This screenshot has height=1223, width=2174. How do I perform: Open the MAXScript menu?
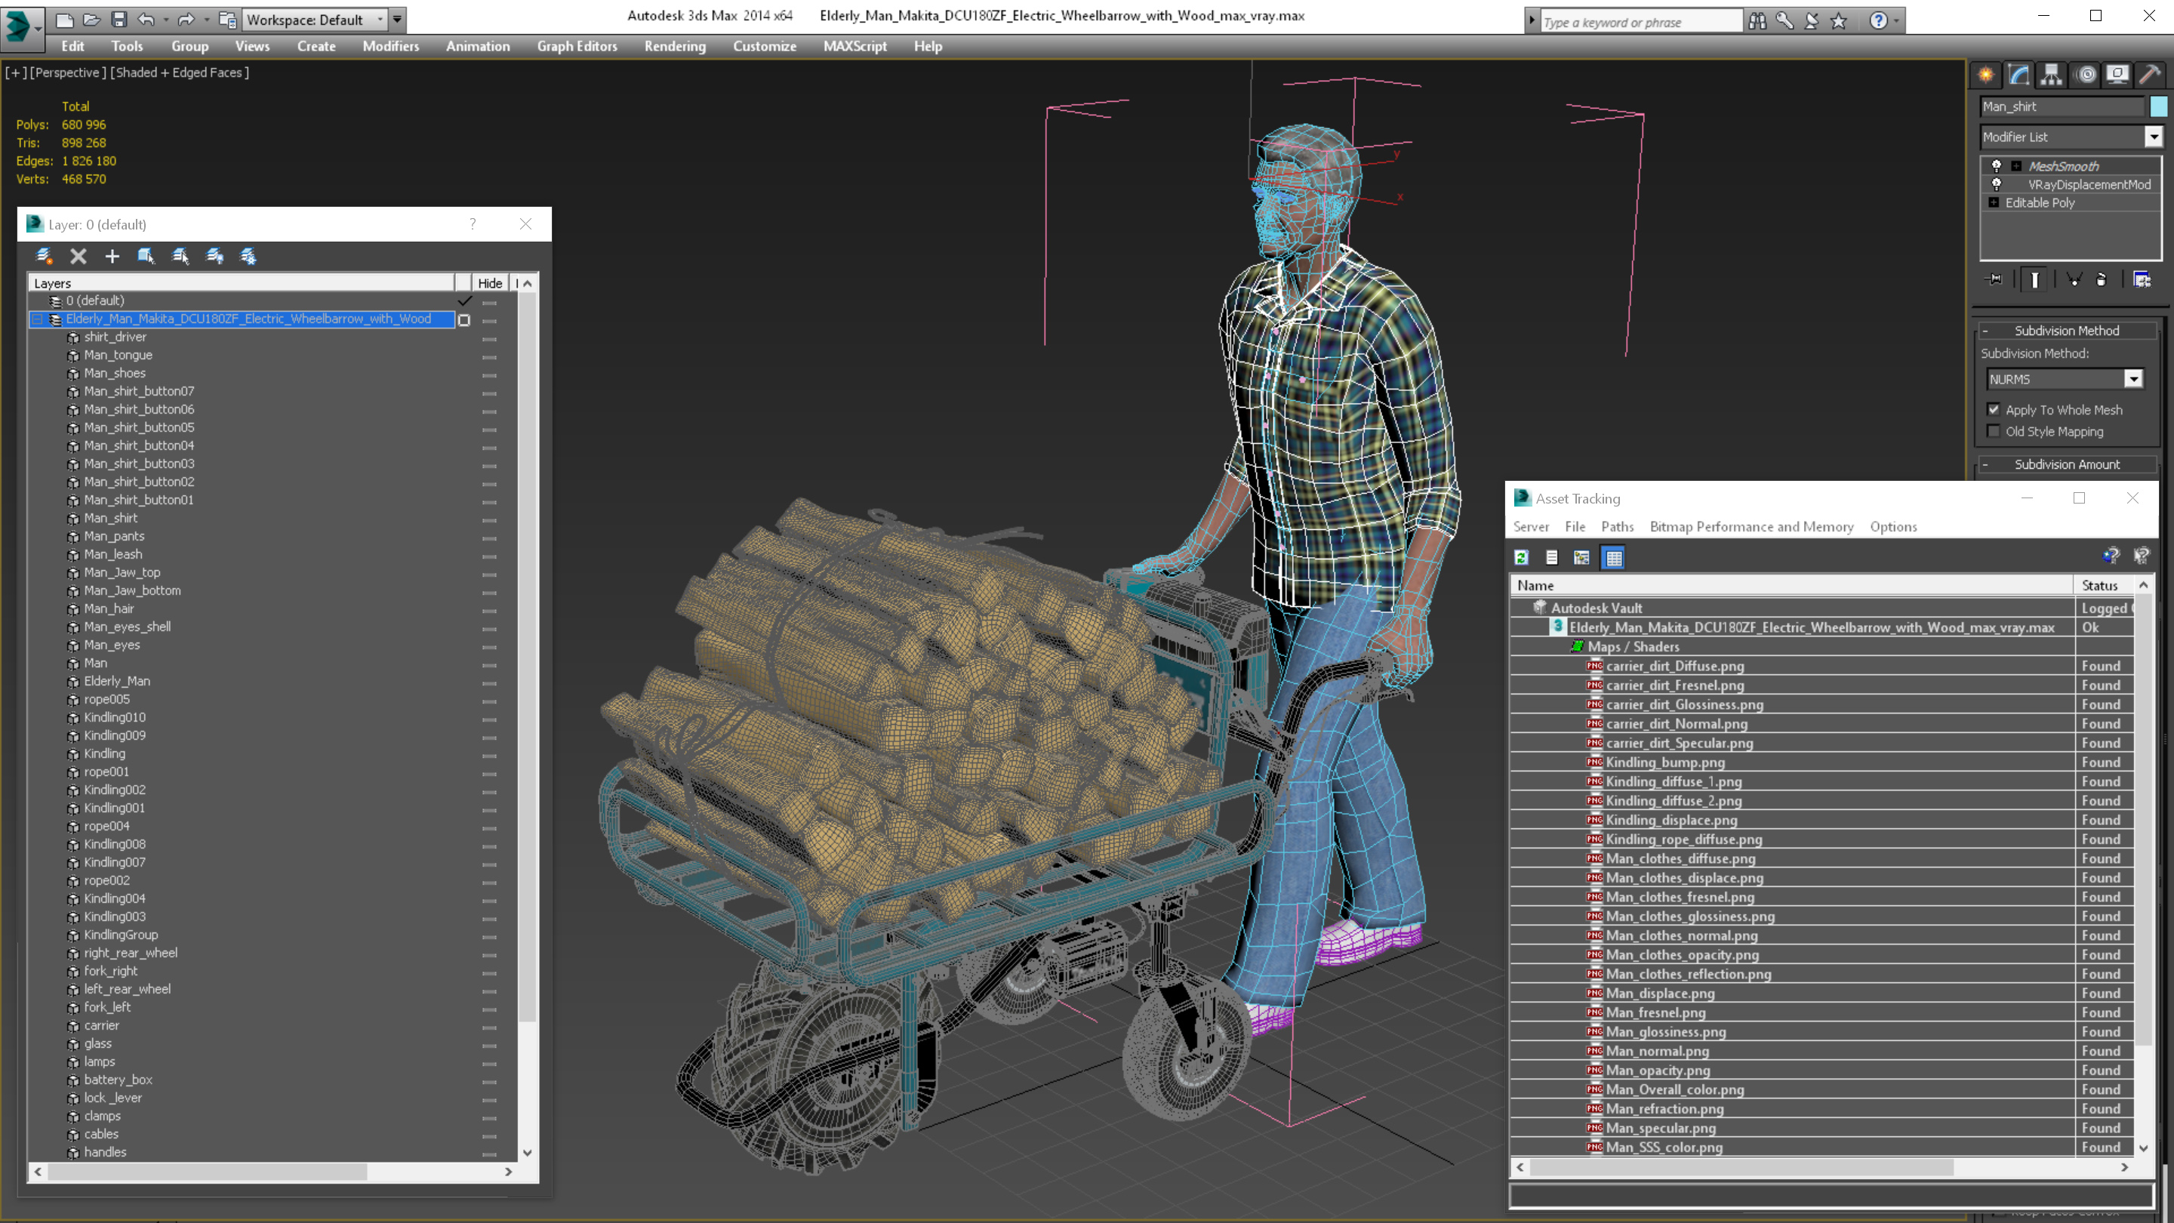pos(855,46)
